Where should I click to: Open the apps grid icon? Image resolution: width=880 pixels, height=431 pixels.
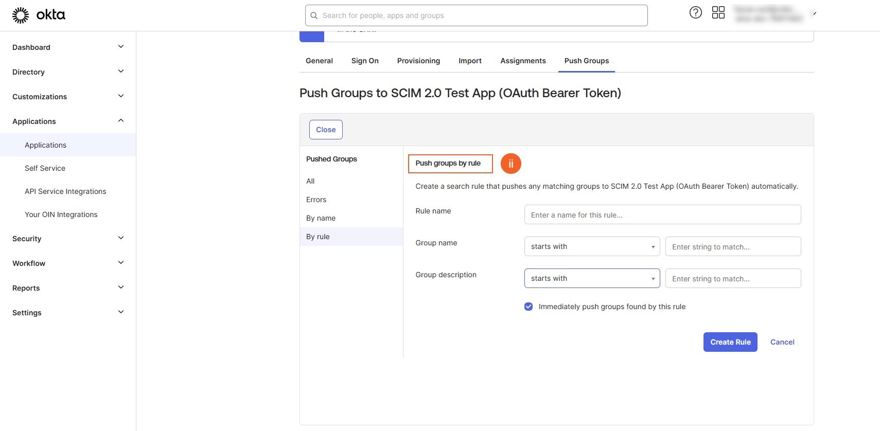(718, 13)
